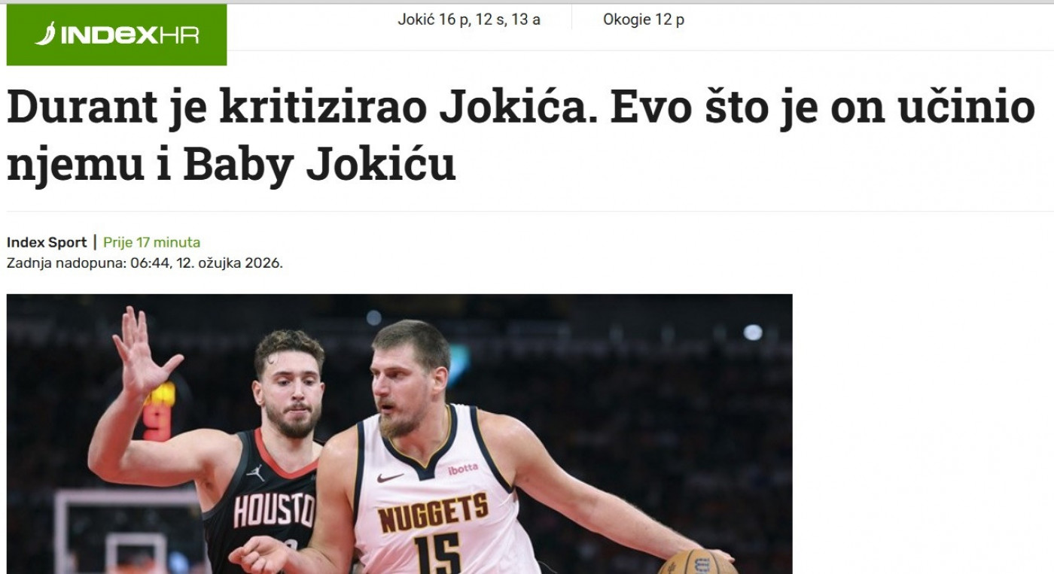Click the Jordan logo on Houston jersey
The height and width of the screenshot is (574, 1054).
click(x=256, y=472)
